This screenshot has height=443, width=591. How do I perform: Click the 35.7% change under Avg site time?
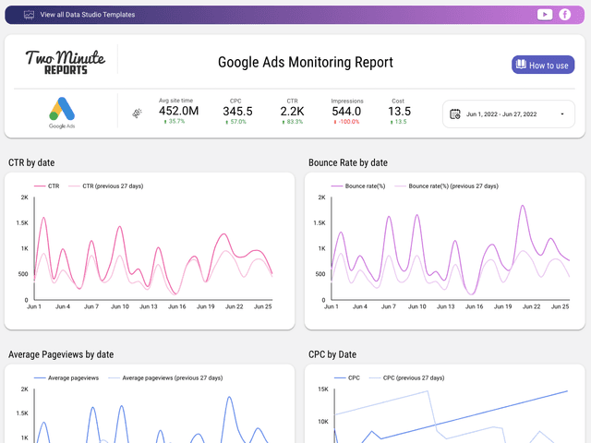click(x=175, y=121)
